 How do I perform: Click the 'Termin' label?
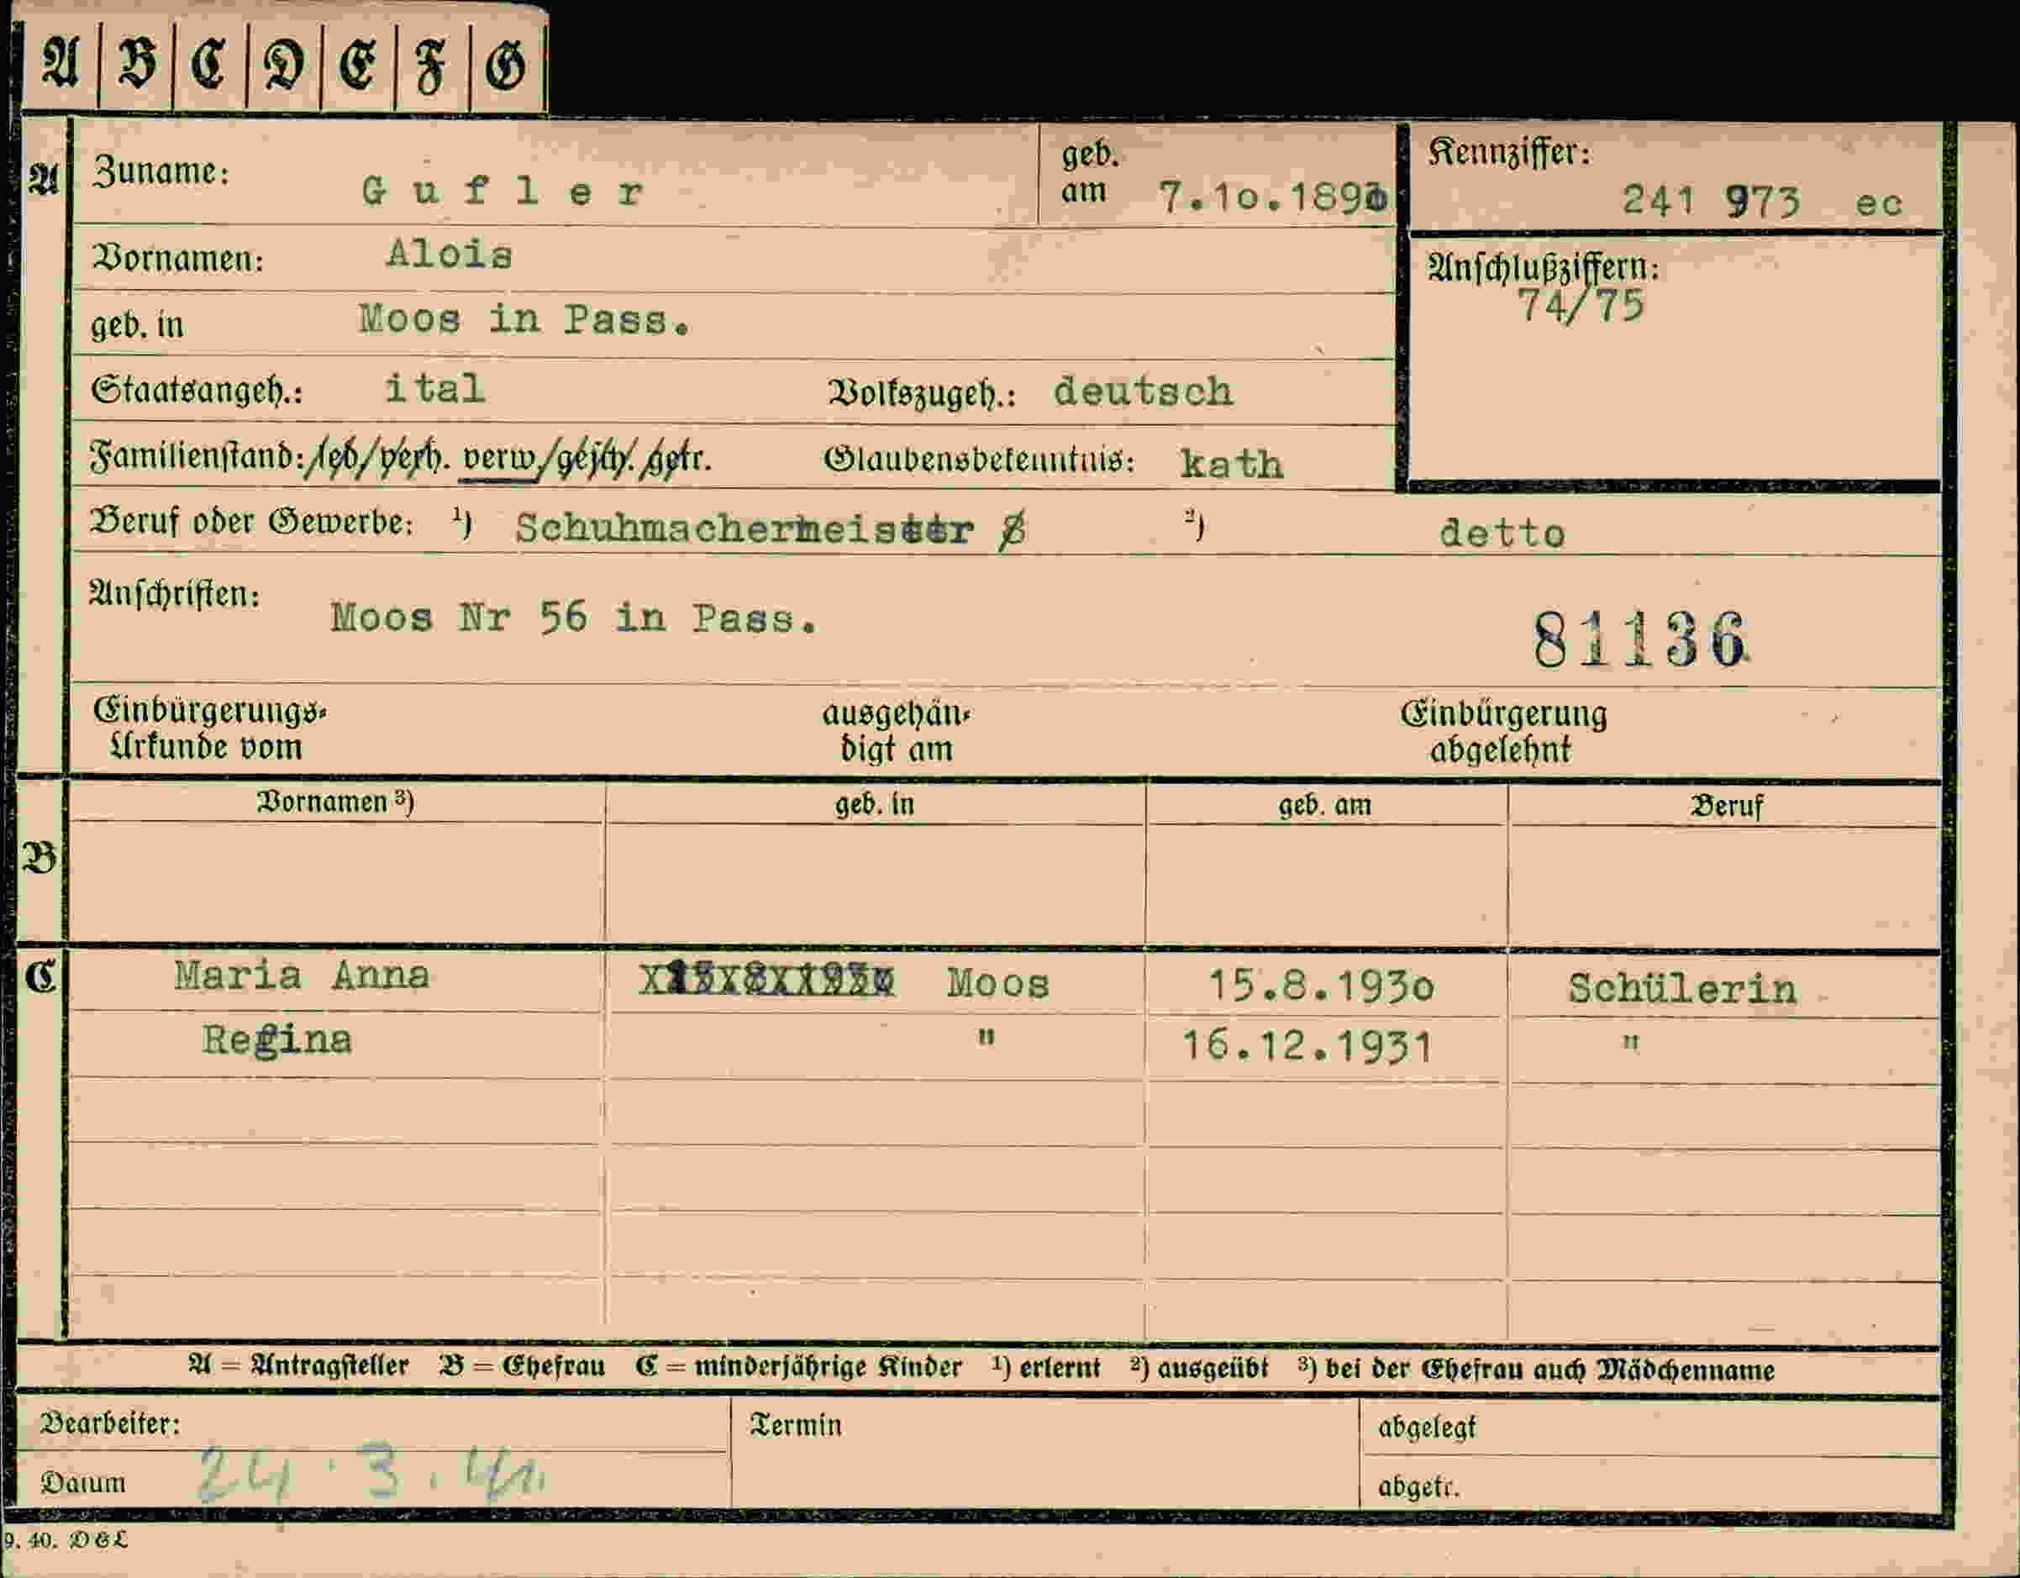pos(796,1425)
